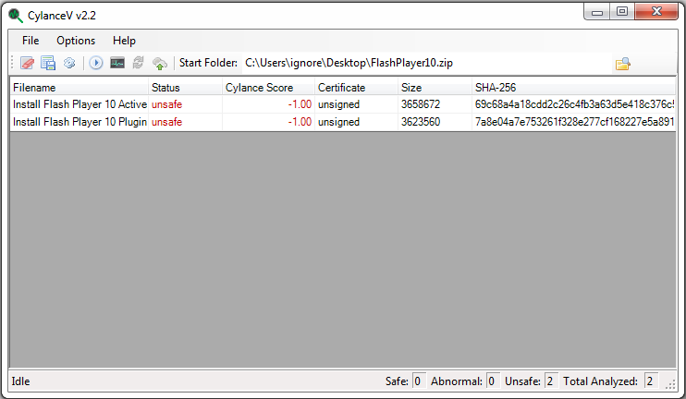Click unsigned certificate in Active row
This screenshot has height=399, width=686.
coord(338,104)
